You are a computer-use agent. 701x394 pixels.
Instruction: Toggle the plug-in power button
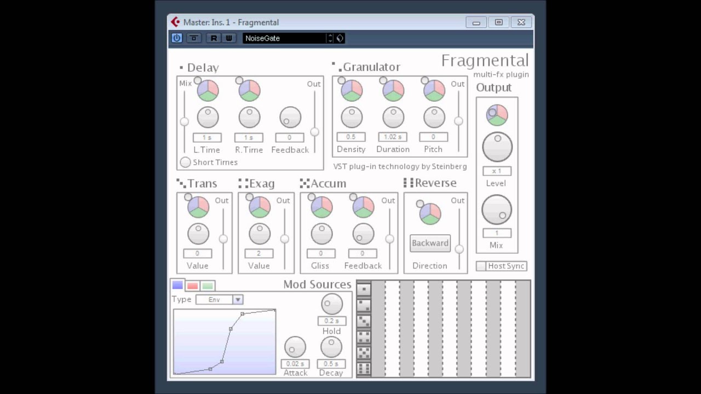point(177,38)
